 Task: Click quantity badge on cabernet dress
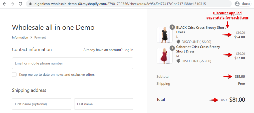pyautogui.click(x=172, y=48)
